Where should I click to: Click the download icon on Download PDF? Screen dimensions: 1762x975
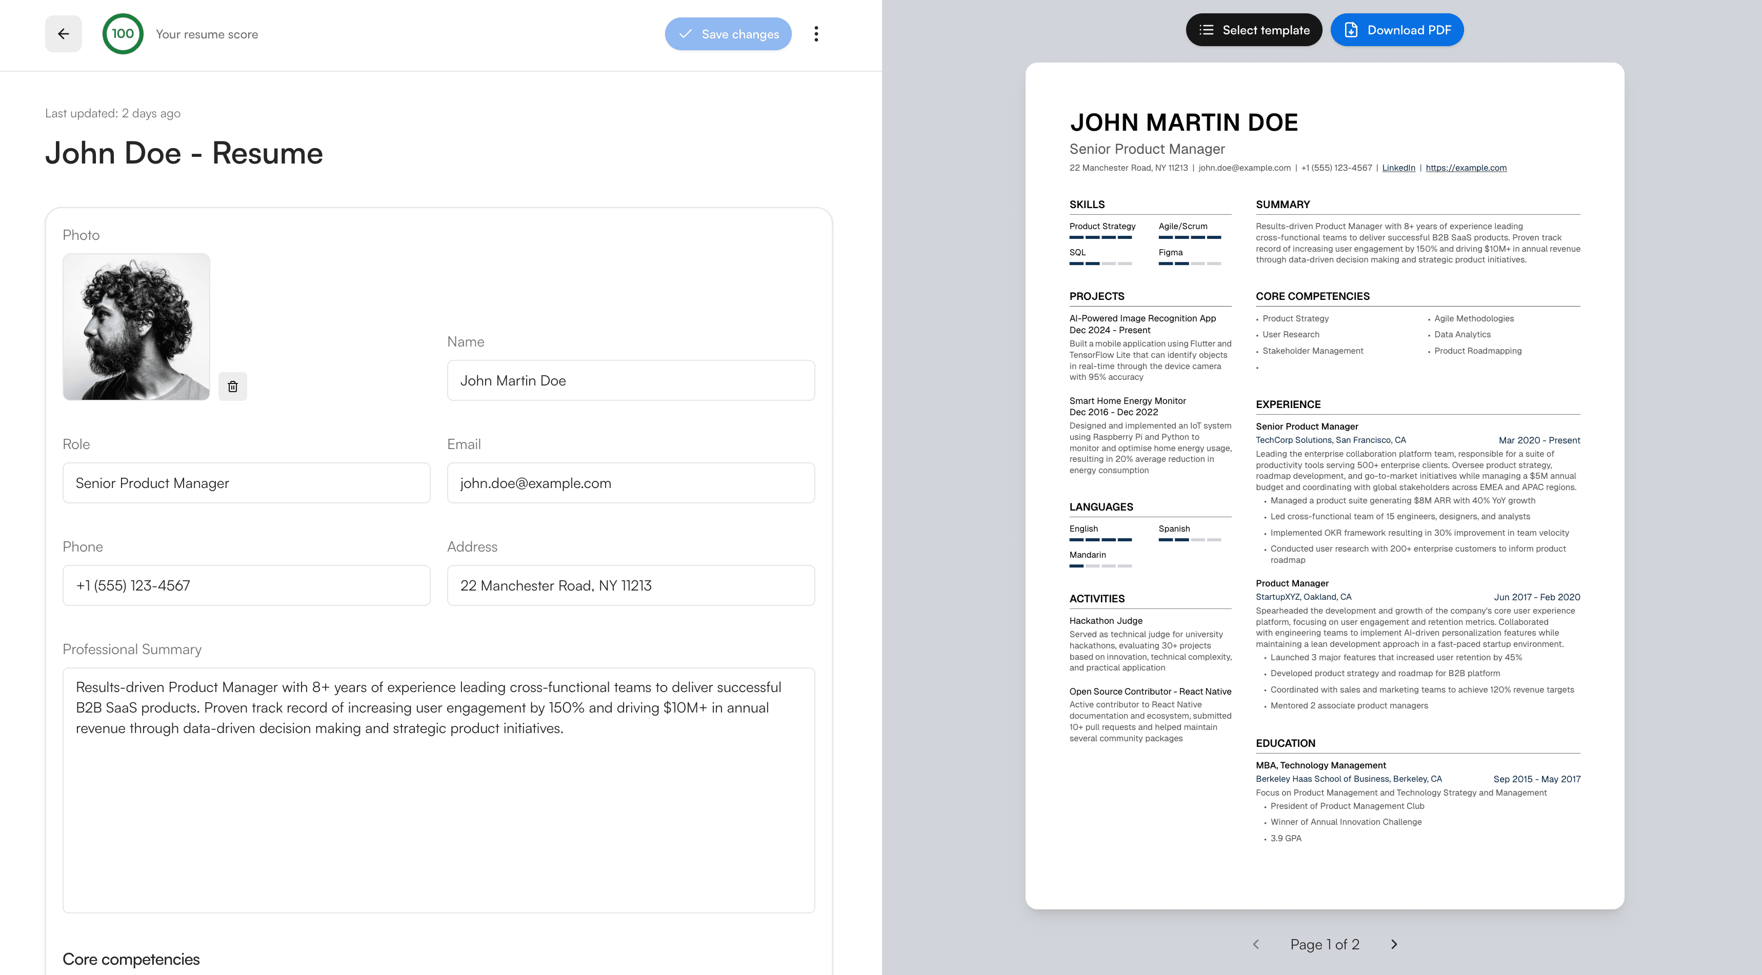click(1350, 30)
